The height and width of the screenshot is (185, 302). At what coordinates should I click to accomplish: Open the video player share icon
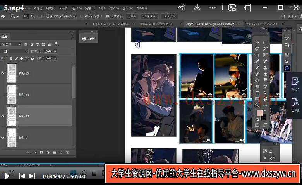tap(182, 8)
